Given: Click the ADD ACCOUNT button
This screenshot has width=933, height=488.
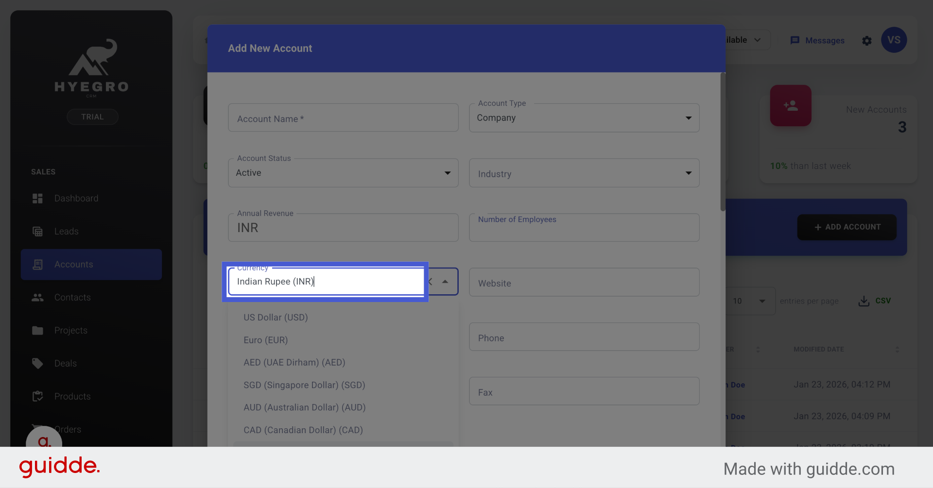Looking at the screenshot, I should click(x=847, y=227).
